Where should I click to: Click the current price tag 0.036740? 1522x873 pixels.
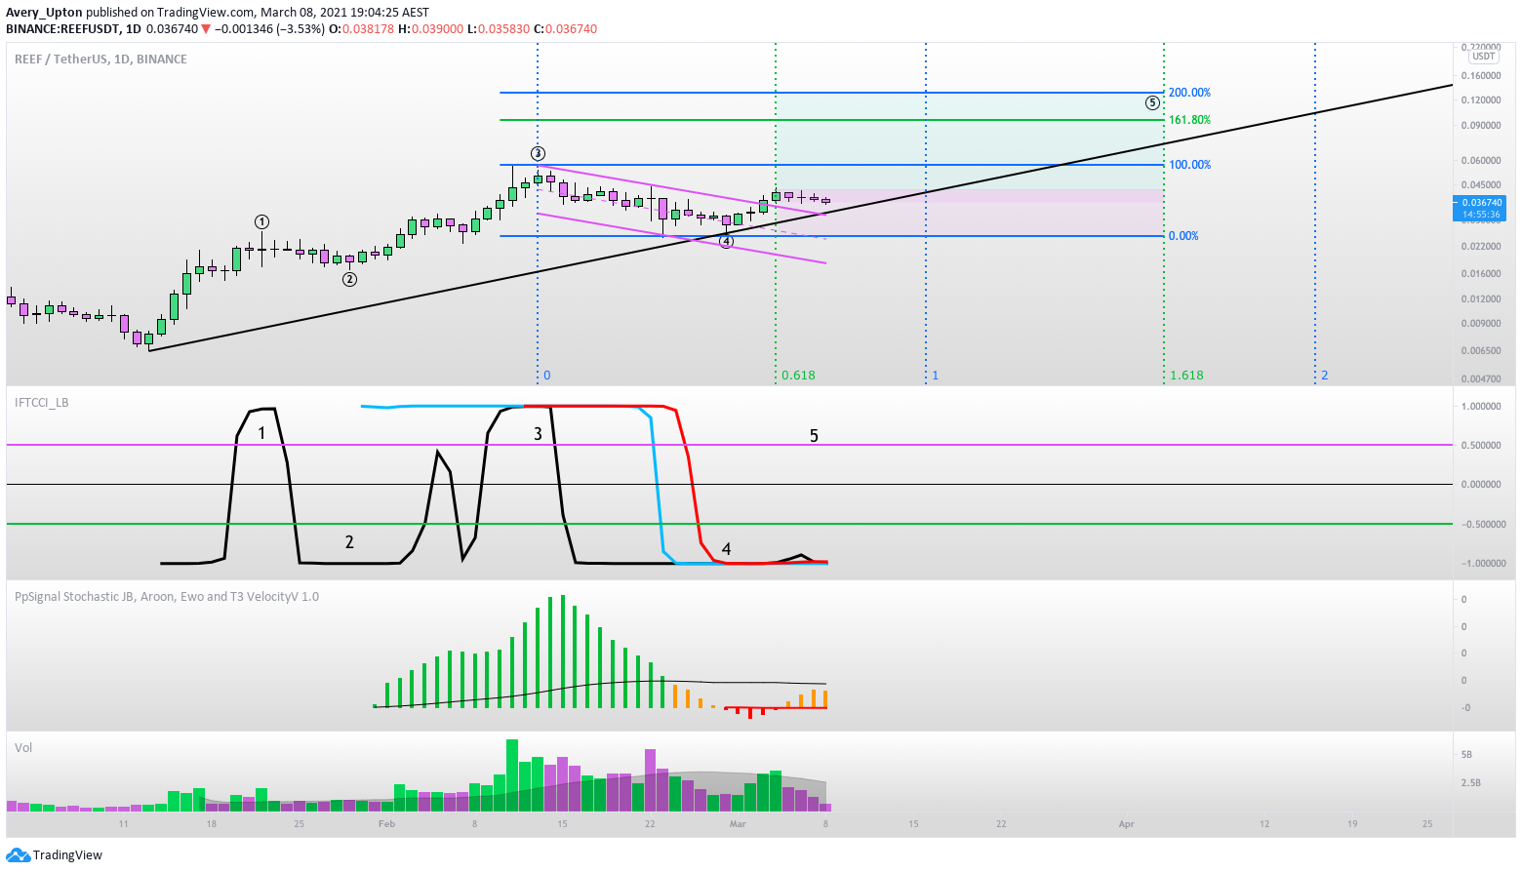(1482, 202)
